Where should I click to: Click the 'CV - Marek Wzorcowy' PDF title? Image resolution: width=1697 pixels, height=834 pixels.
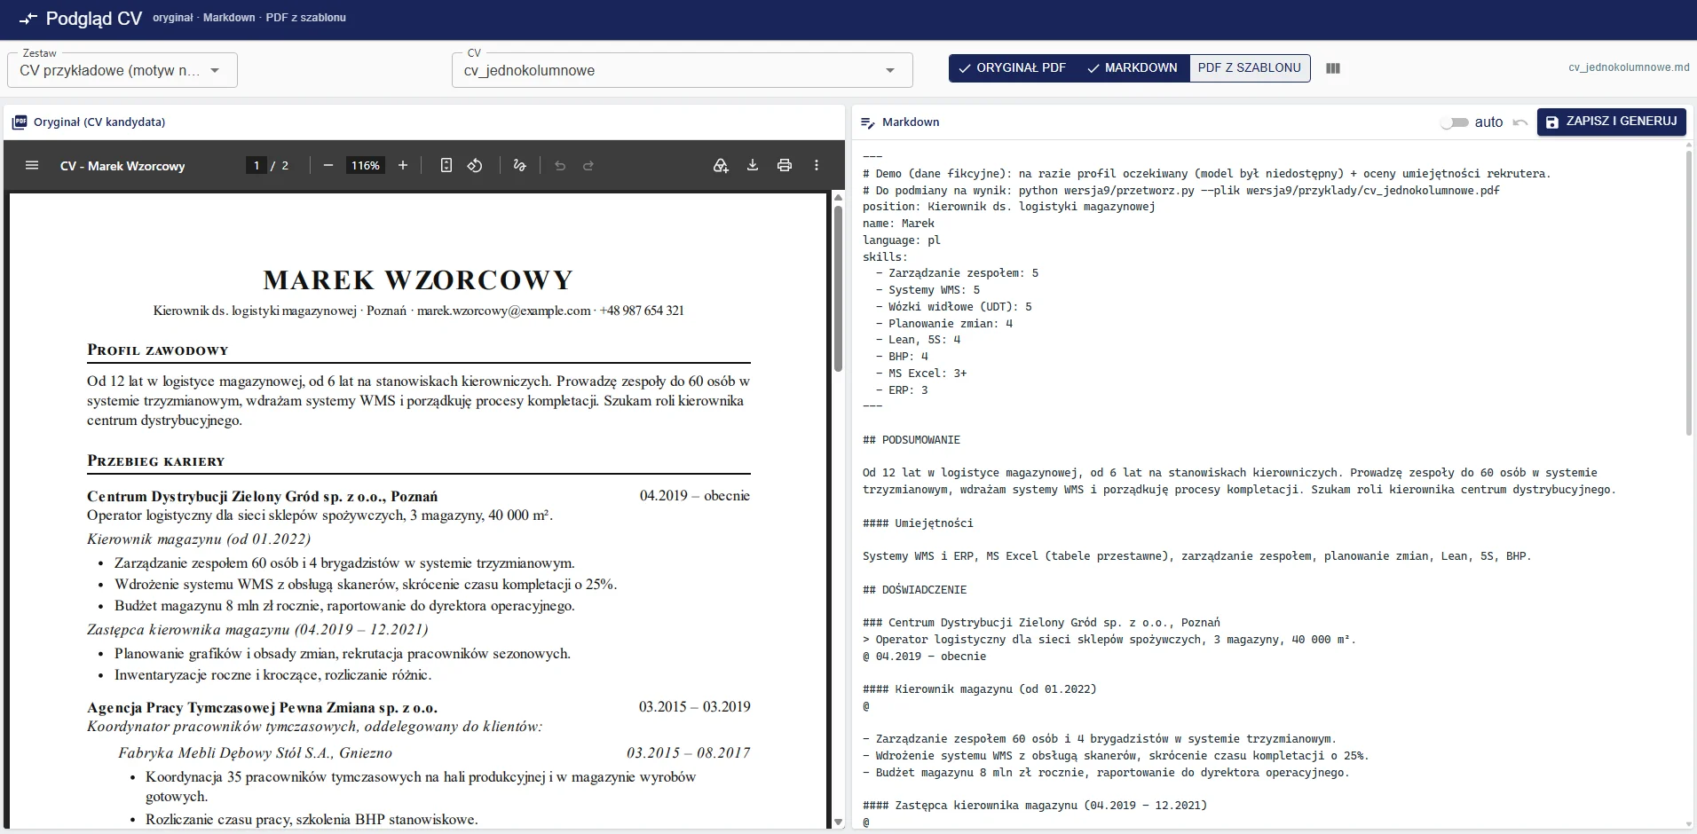coord(122,166)
